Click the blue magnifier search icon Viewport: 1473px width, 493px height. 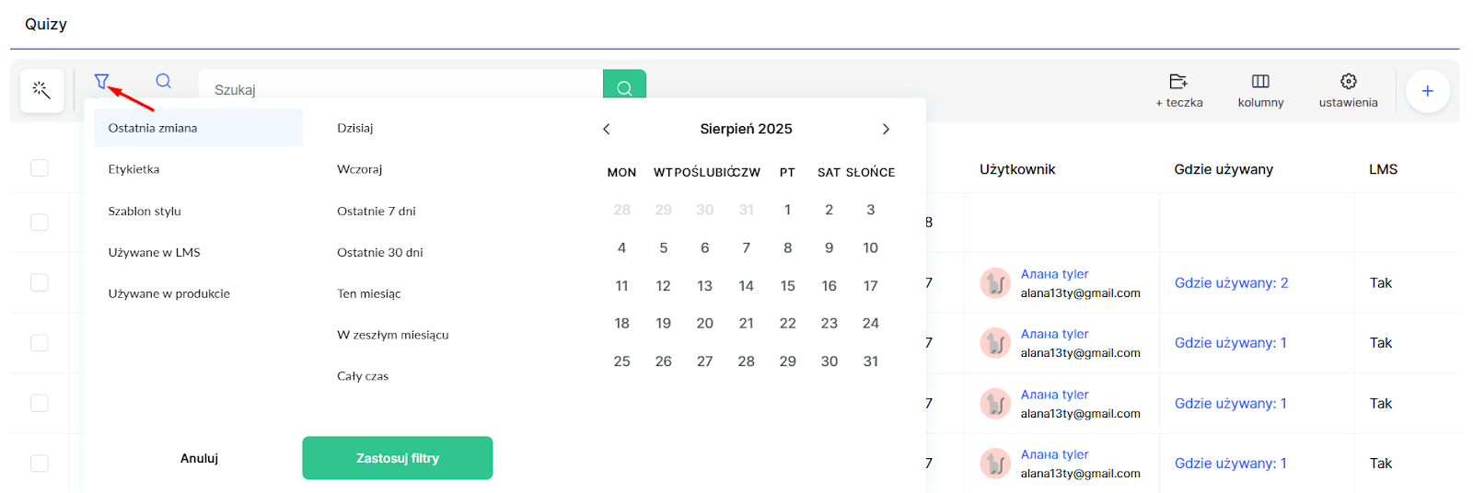pos(163,81)
